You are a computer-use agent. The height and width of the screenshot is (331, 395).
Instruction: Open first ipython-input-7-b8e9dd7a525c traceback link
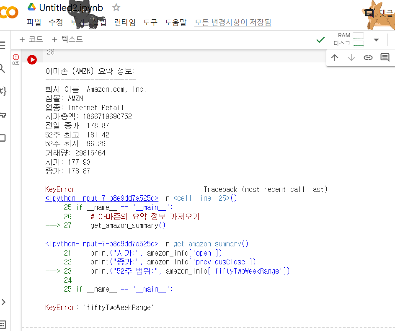(x=102, y=198)
